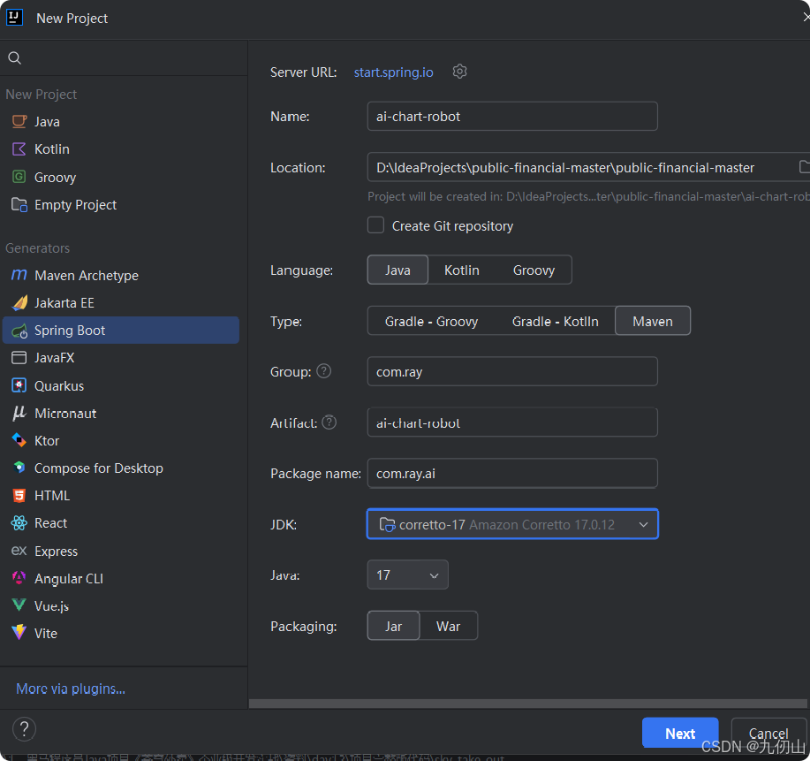Open Server URL settings gear
810x761 pixels.
coord(459,72)
